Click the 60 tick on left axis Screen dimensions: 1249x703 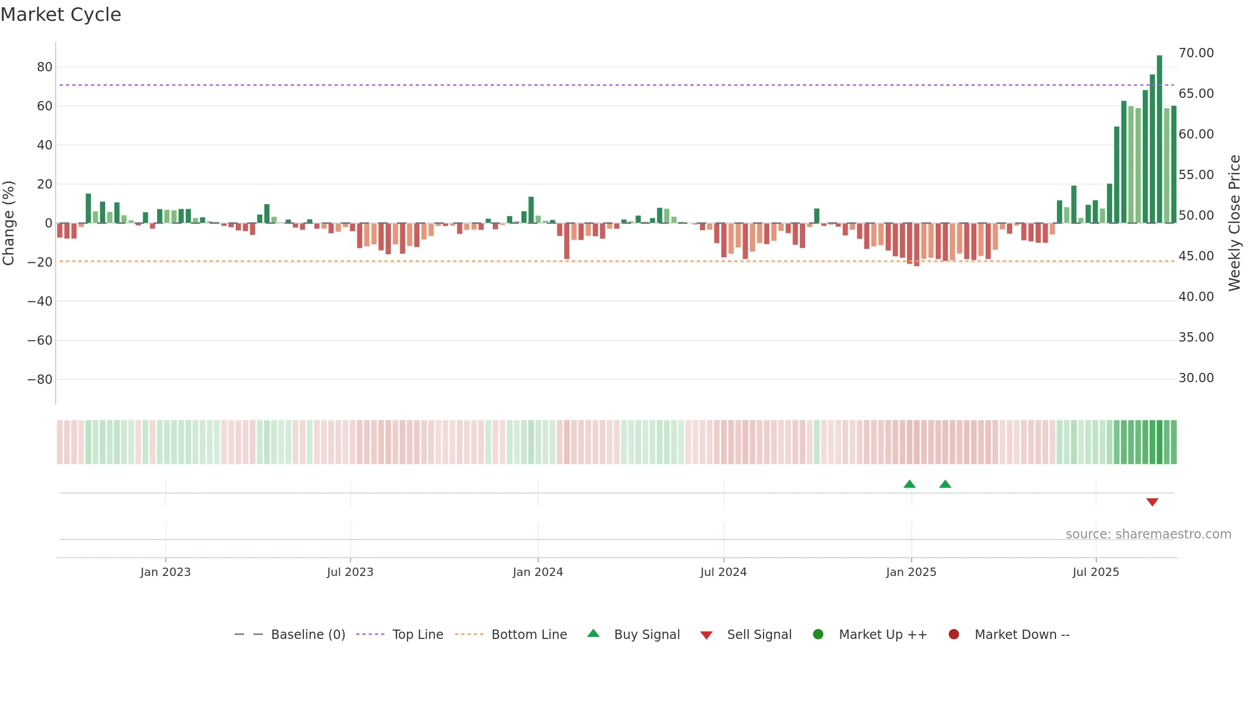point(45,106)
